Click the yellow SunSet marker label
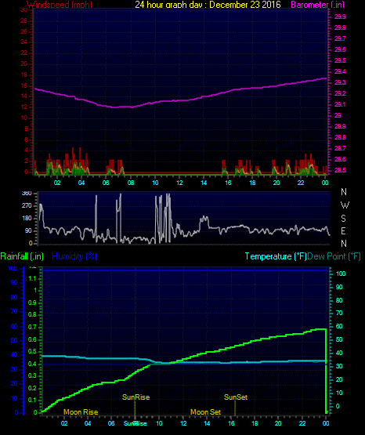The image size is (365, 435). (236, 397)
